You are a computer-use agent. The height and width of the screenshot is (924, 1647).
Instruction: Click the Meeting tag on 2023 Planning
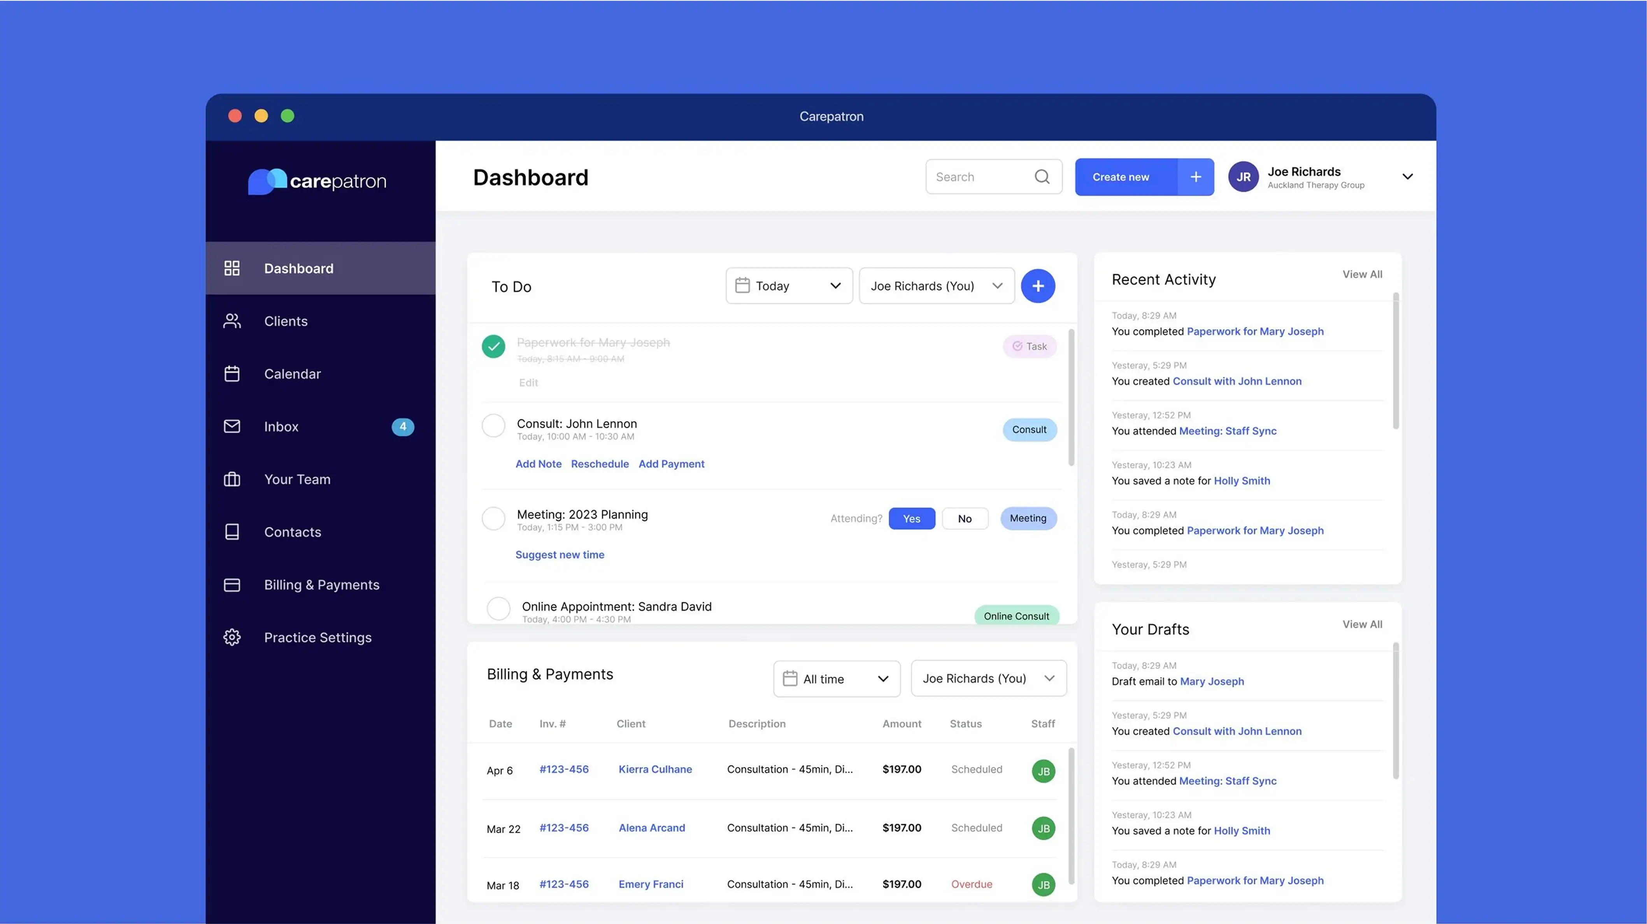(x=1028, y=518)
